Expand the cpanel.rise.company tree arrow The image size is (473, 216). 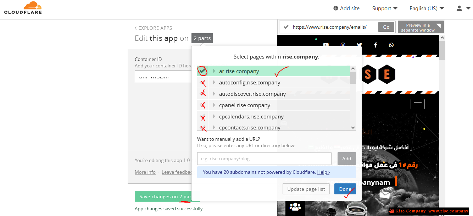(x=214, y=105)
